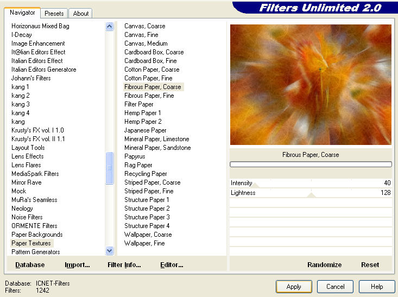
Task: Select Structure Paper 1 filter
Action: [x=147, y=200]
